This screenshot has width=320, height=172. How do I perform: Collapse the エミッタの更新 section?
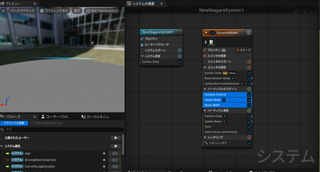coord(205,67)
